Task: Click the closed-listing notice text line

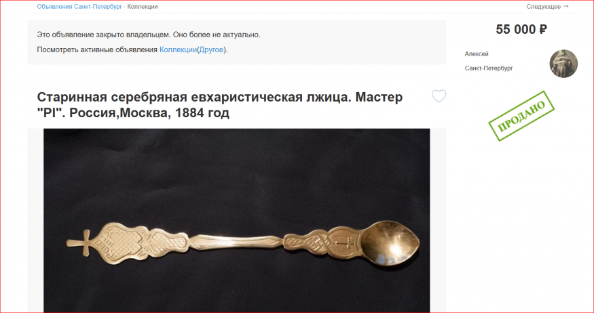Action: 149,35
